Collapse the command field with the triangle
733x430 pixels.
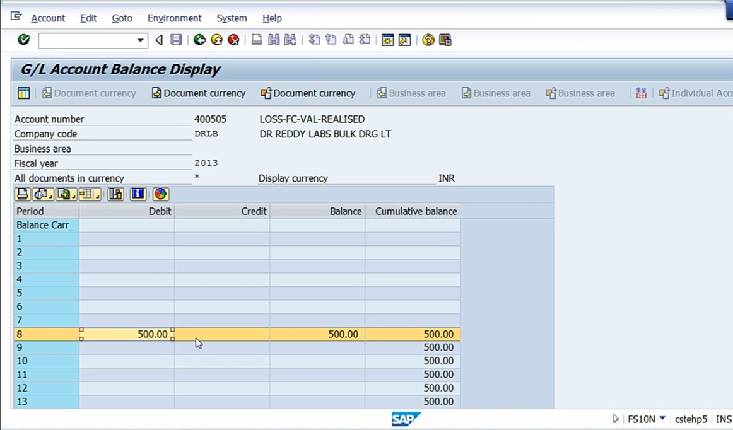(160, 40)
